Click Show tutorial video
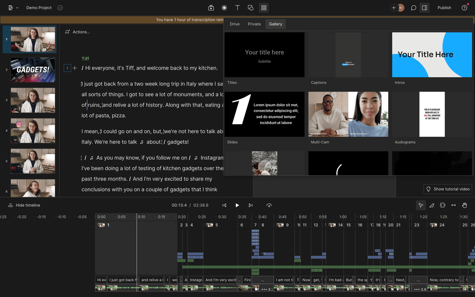 448,189
